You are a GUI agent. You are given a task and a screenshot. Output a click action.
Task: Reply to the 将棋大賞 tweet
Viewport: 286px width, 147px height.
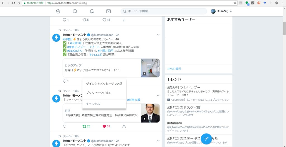coord(65,126)
